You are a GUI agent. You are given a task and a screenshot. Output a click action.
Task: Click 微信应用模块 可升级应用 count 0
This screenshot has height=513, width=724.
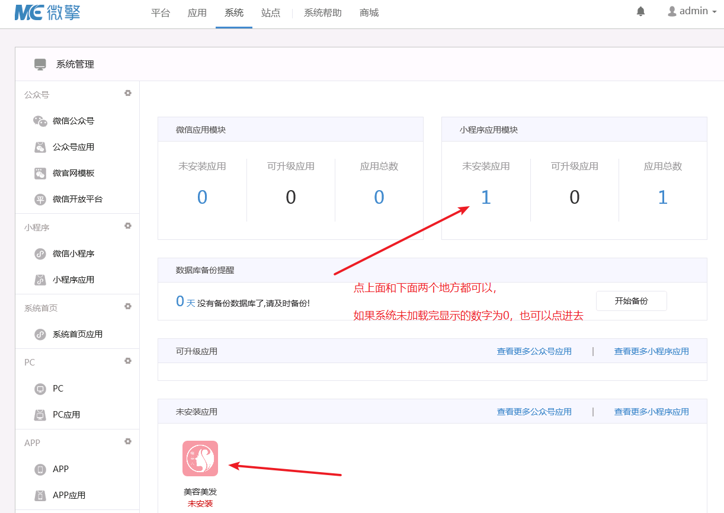291,197
